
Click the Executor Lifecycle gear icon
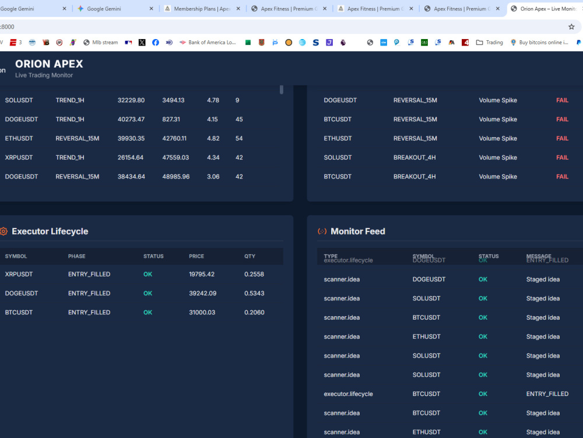pyautogui.click(x=3, y=232)
